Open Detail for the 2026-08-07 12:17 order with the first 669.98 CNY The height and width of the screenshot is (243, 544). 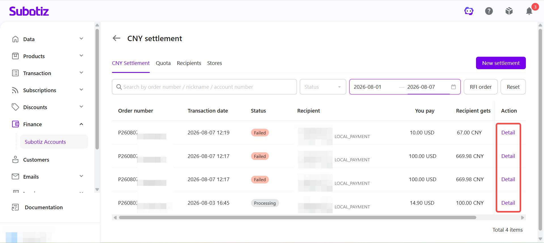point(508,156)
